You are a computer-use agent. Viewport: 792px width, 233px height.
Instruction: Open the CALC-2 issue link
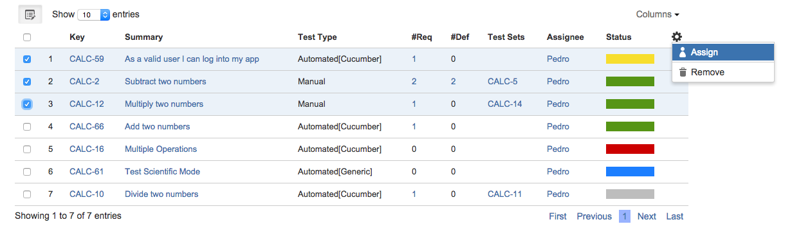[84, 82]
